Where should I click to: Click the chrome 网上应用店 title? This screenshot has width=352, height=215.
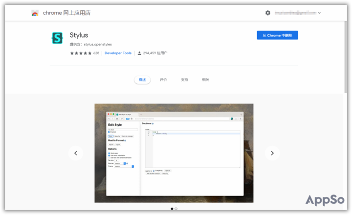click(66, 13)
